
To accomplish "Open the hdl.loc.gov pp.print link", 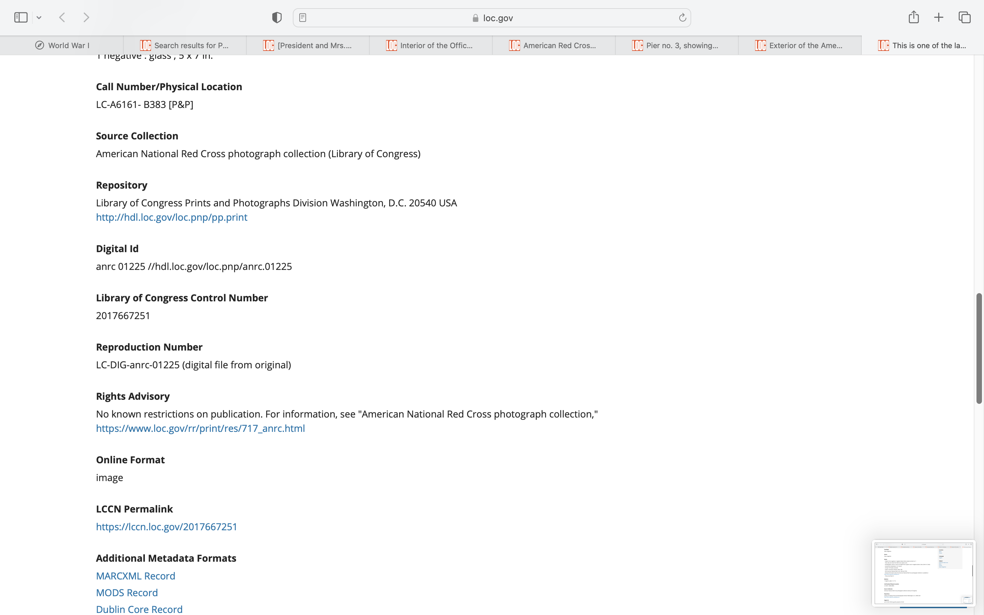I will tap(172, 217).
